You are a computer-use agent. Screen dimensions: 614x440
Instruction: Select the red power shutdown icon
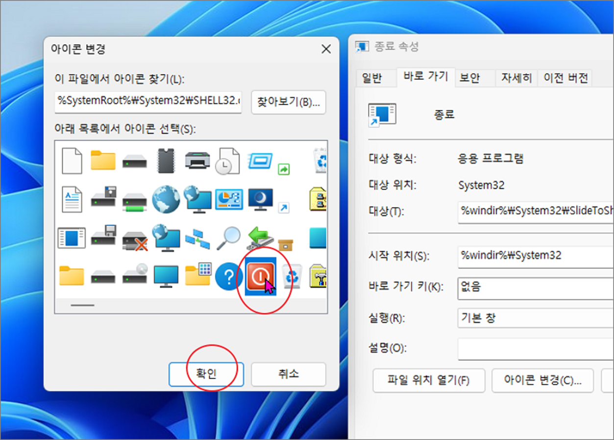(261, 277)
